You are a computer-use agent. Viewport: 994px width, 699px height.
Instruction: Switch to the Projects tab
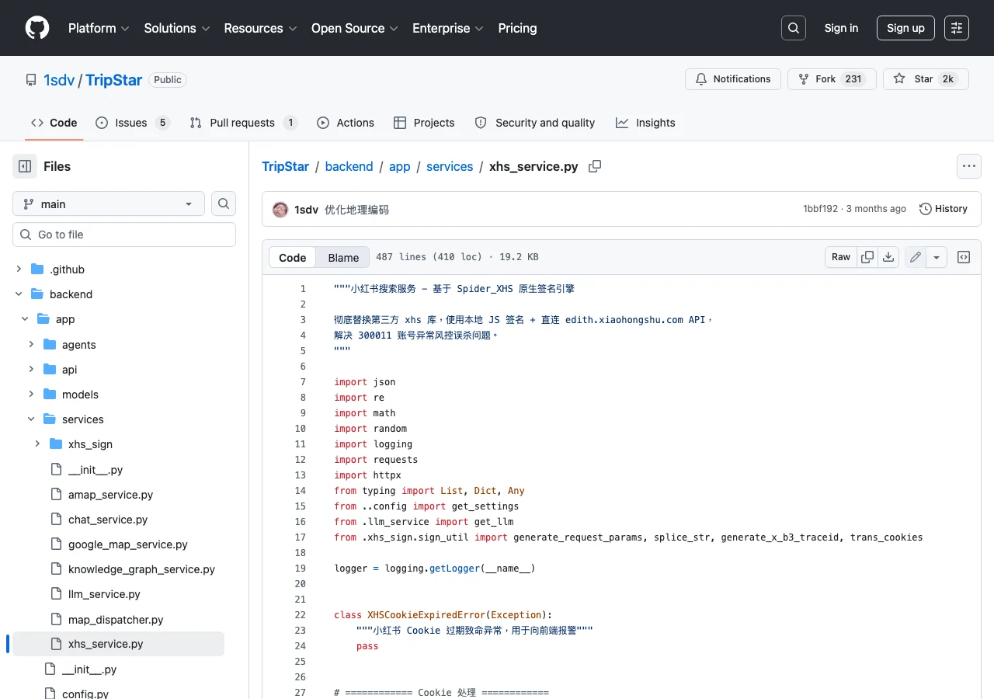tap(424, 123)
